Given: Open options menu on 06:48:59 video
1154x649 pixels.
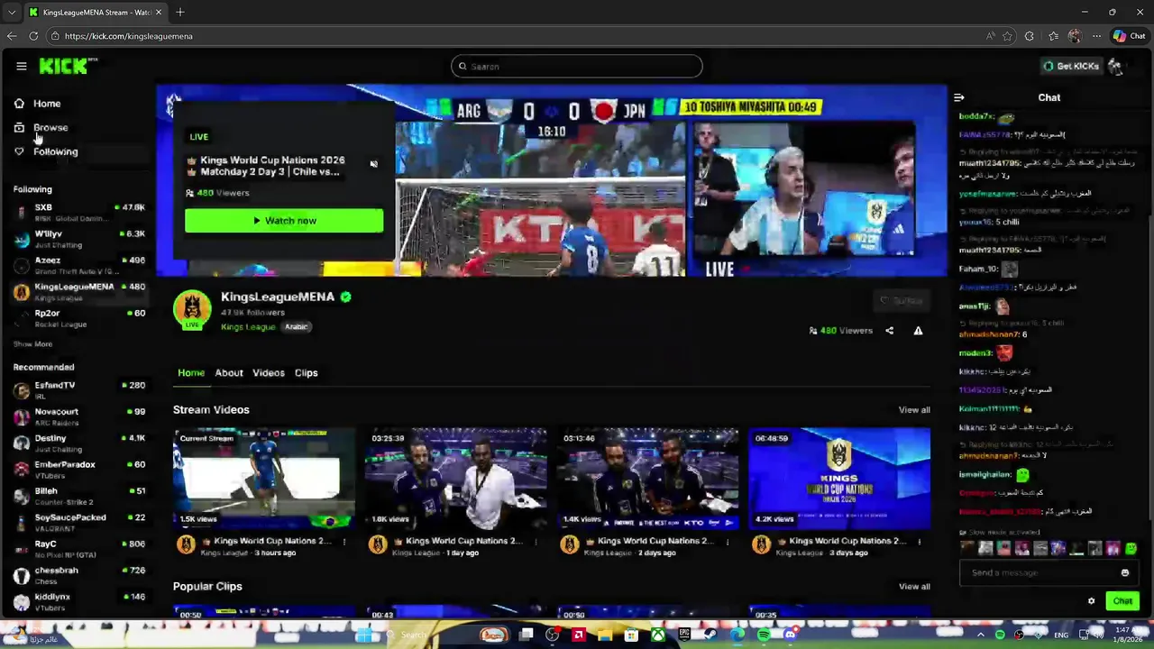Looking at the screenshot, I should pyautogui.click(x=919, y=541).
